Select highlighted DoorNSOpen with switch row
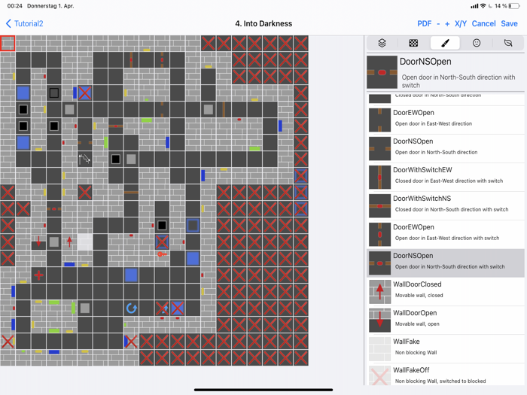Screen dimensions: 527x395 (x=446, y=263)
